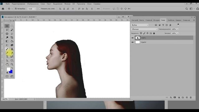Open the Layers panel menu
Screen dimensions: 199x112
click(194, 20)
